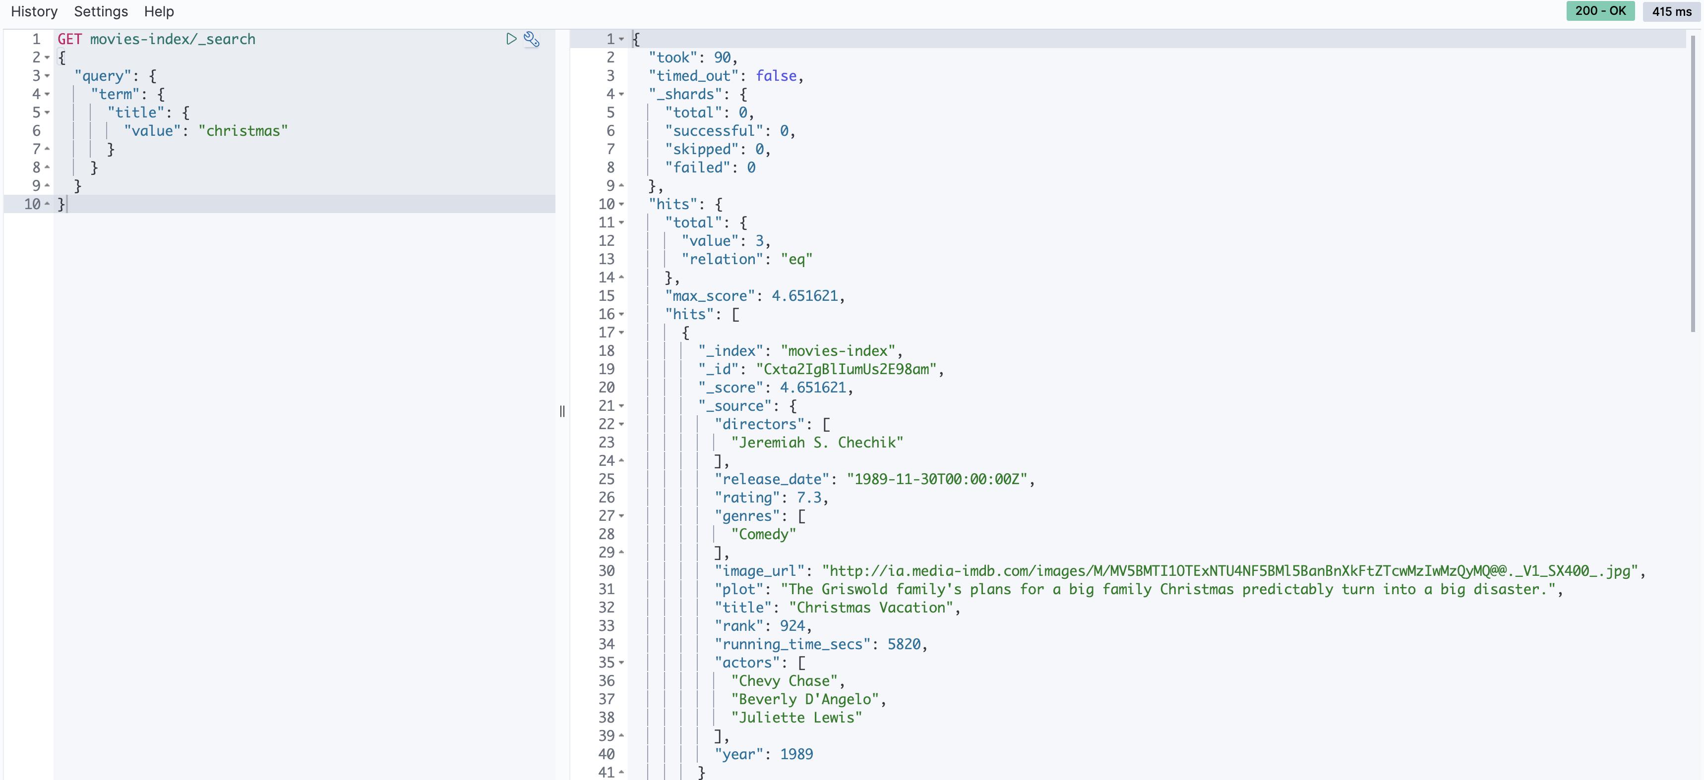The width and height of the screenshot is (1704, 780).
Task: Open the History menu
Action: [34, 11]
